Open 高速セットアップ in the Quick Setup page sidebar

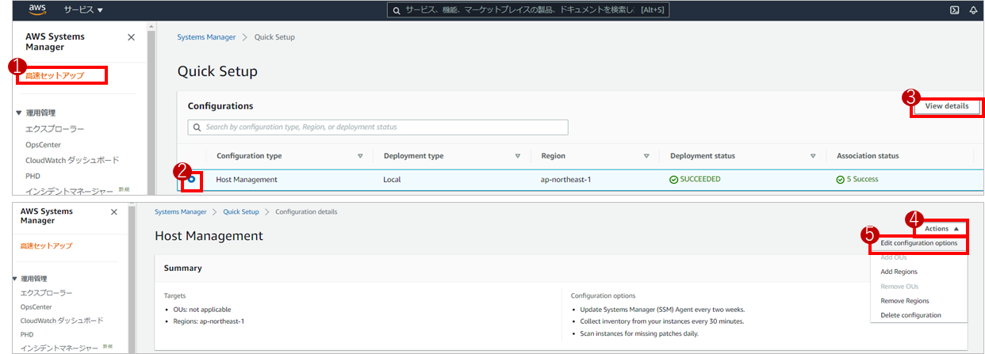pos(55,75)
